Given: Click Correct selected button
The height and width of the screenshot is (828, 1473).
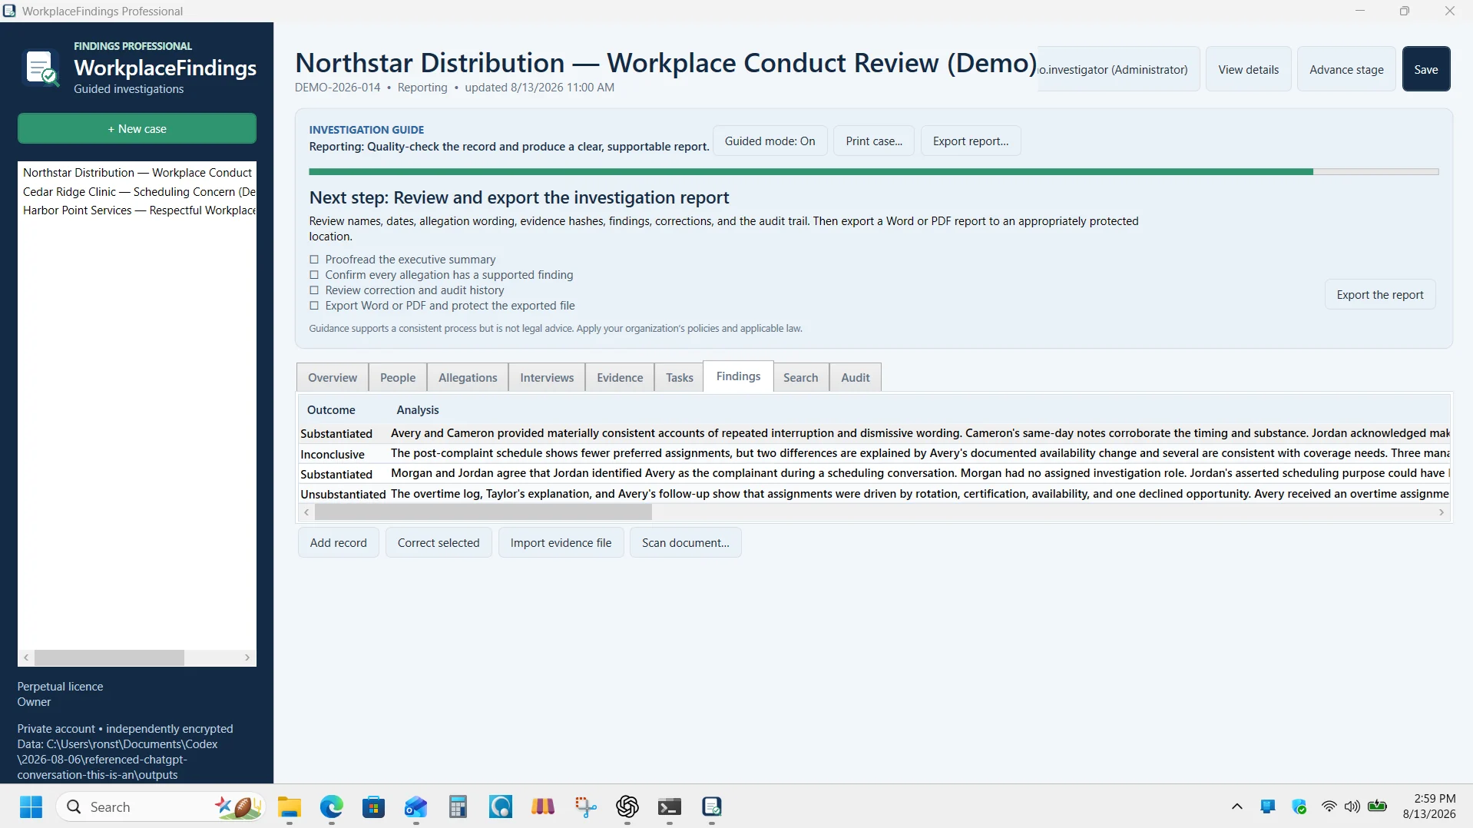Looking at the screenshot, I should coord(439,543).
